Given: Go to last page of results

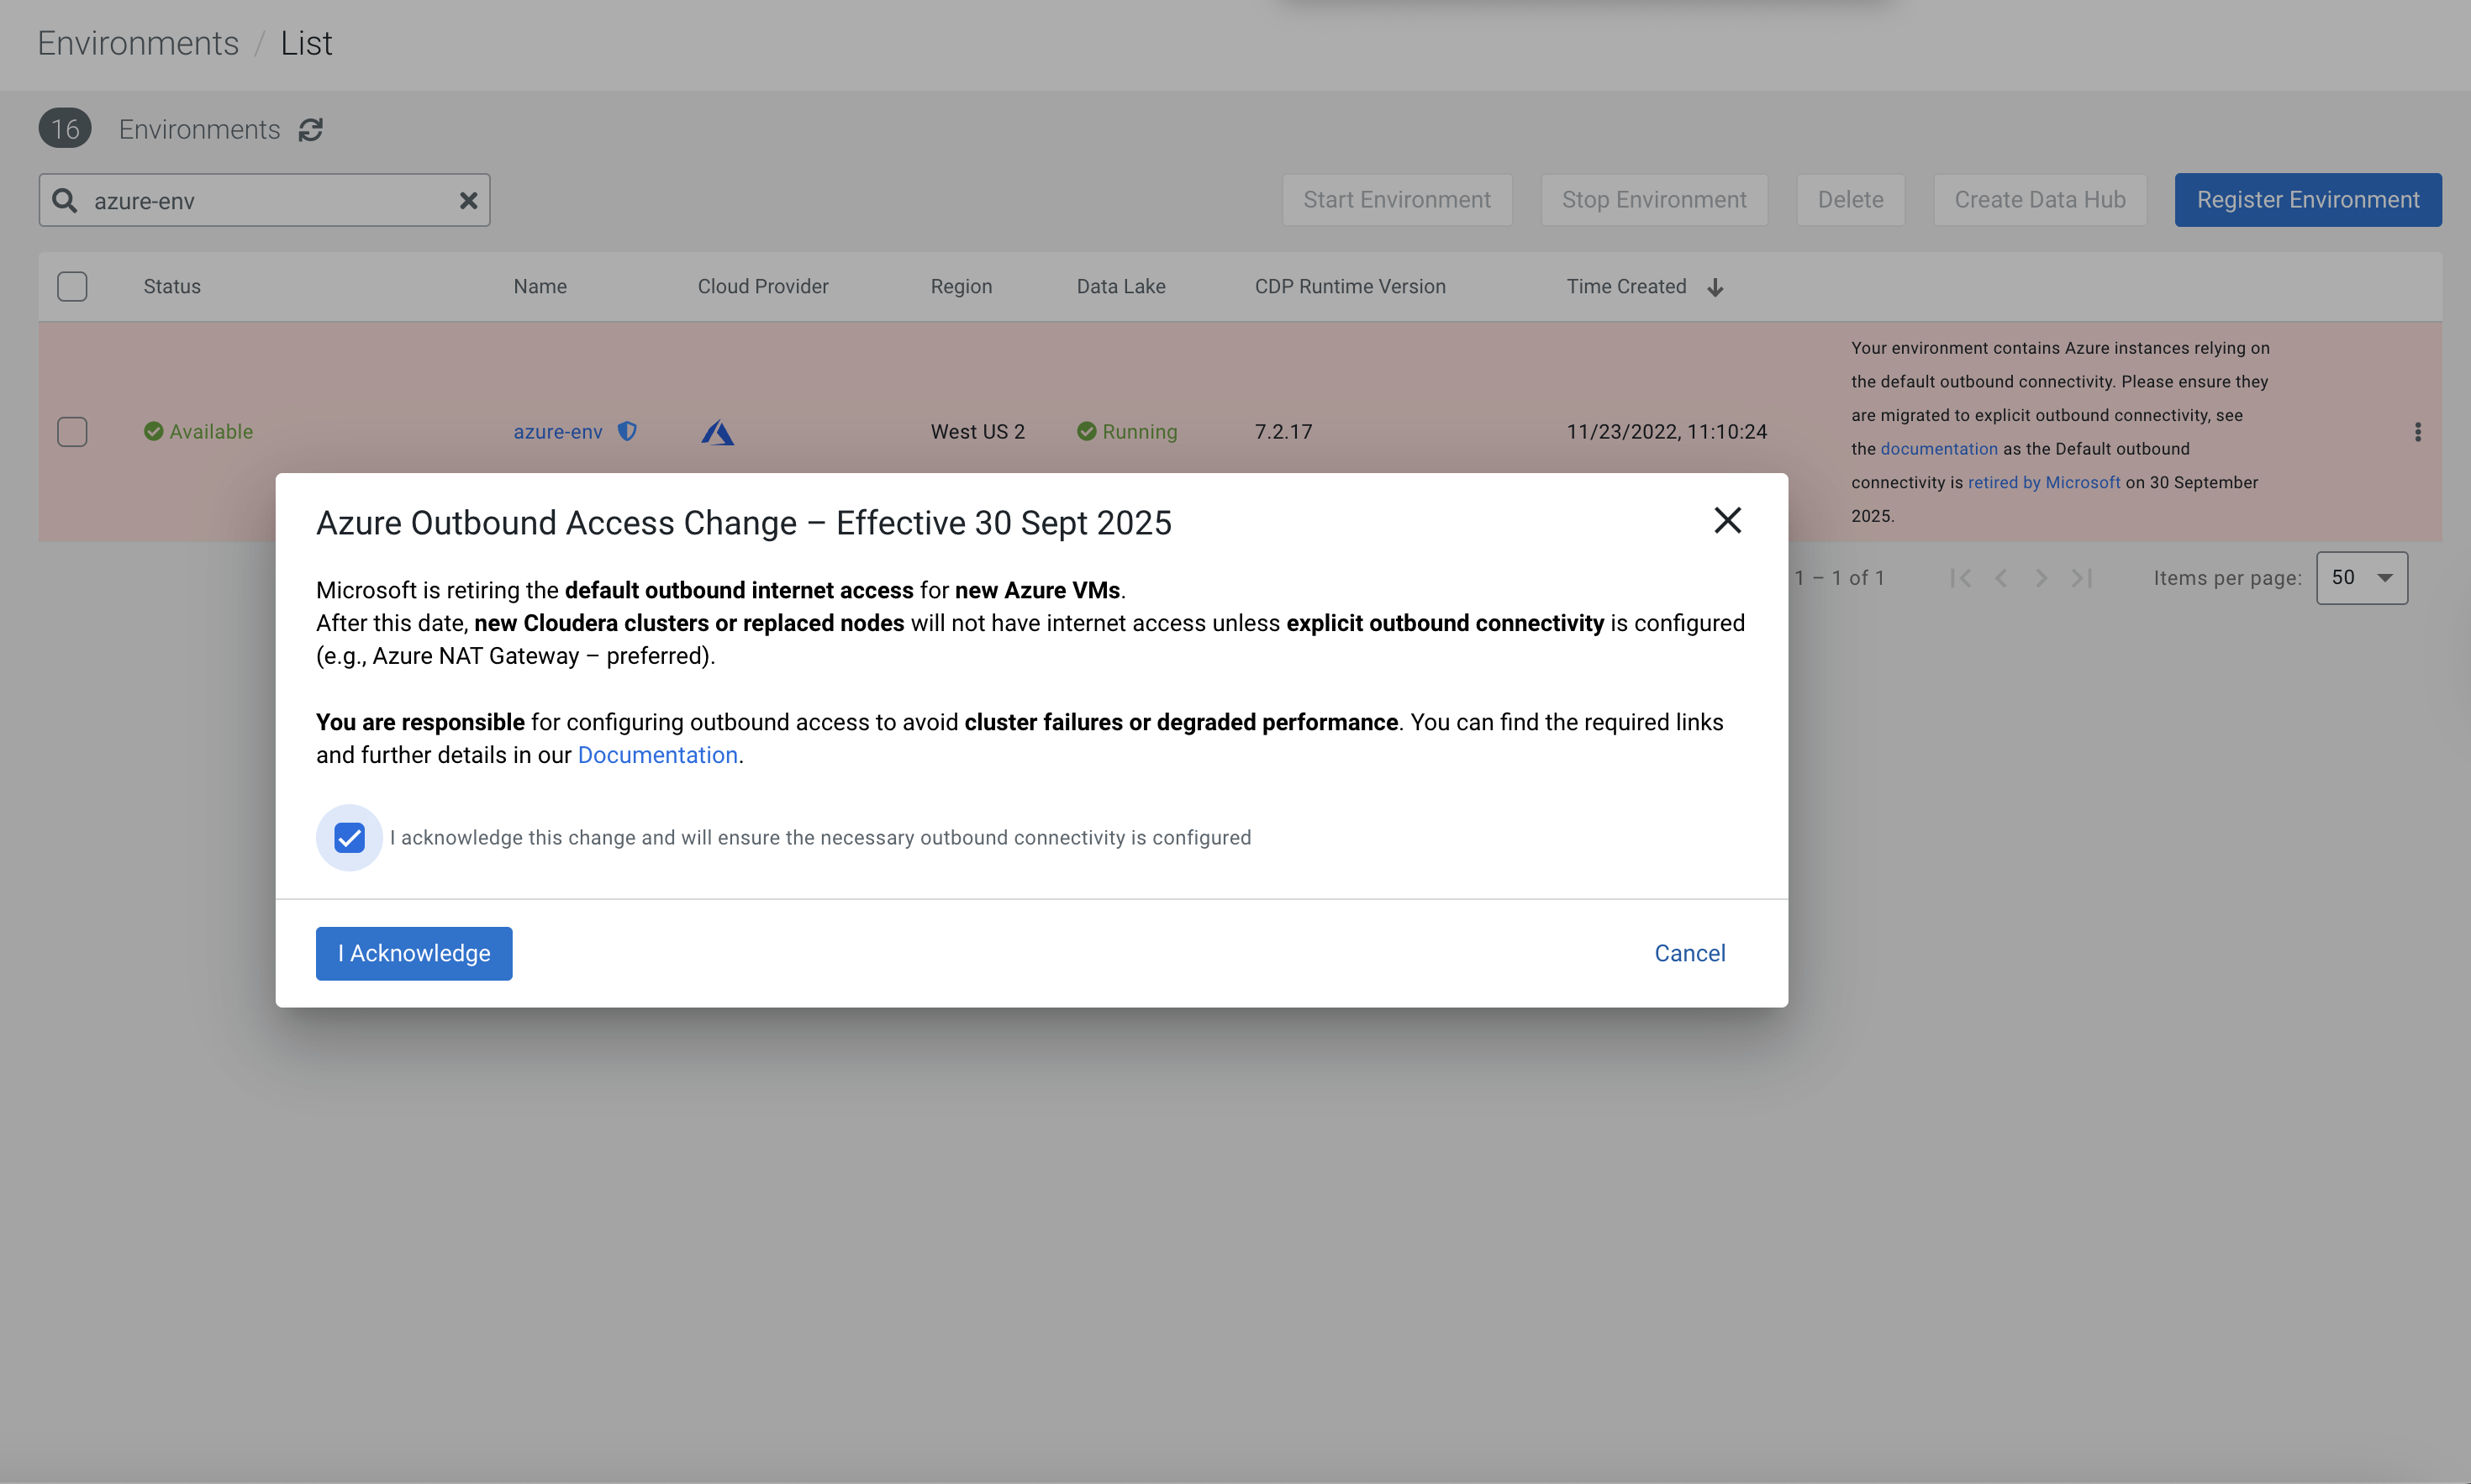Looking at the screenshot, I should (x=2082, y=578).
